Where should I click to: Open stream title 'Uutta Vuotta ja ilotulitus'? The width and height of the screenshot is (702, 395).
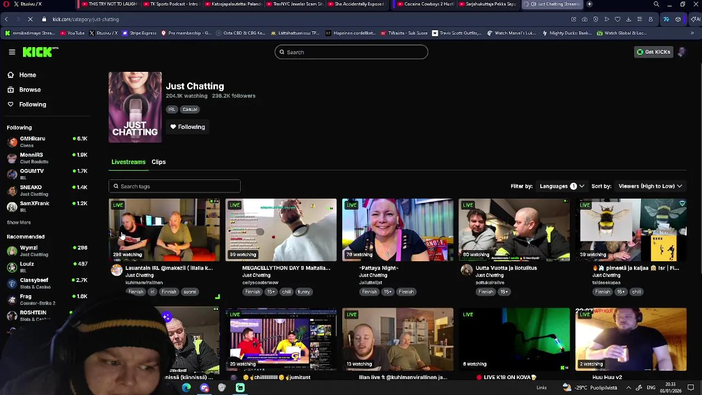click(x=506, y=268)
